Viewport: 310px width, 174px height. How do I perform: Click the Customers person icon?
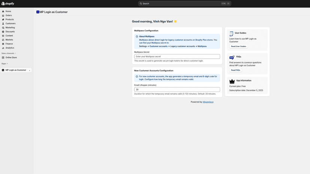pyautogui.click(x=3, y=24)
